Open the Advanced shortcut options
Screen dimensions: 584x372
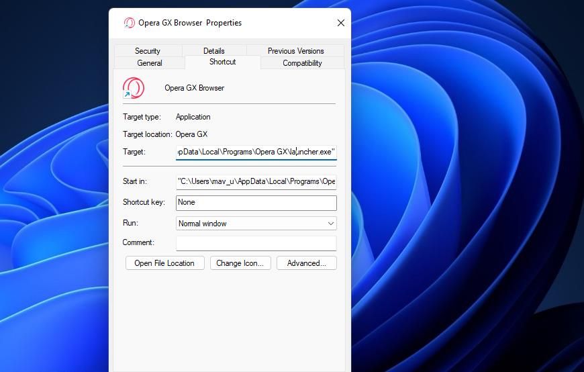(x=307, y=263)
